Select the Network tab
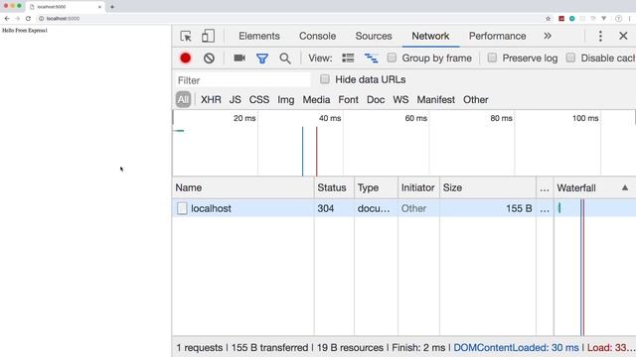This screenshot has width=636, height=357. [430, 36]
